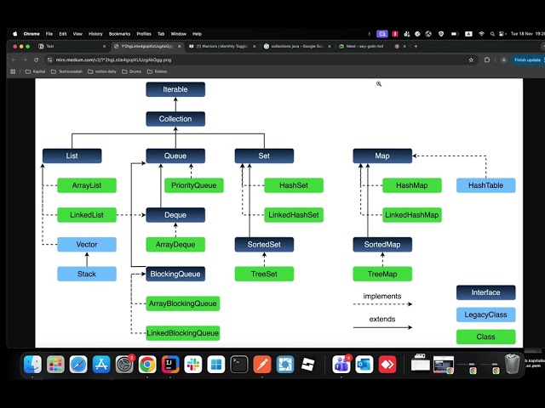This screenshot has width=545, height=408.
Task: Bookmark this page with the star icon
Action: coord(471,59)
